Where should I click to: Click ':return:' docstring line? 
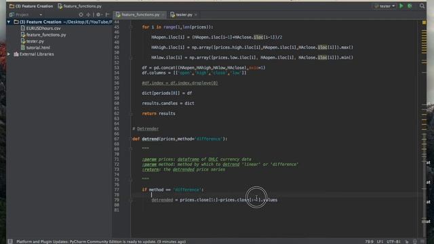tap(184, 169)
